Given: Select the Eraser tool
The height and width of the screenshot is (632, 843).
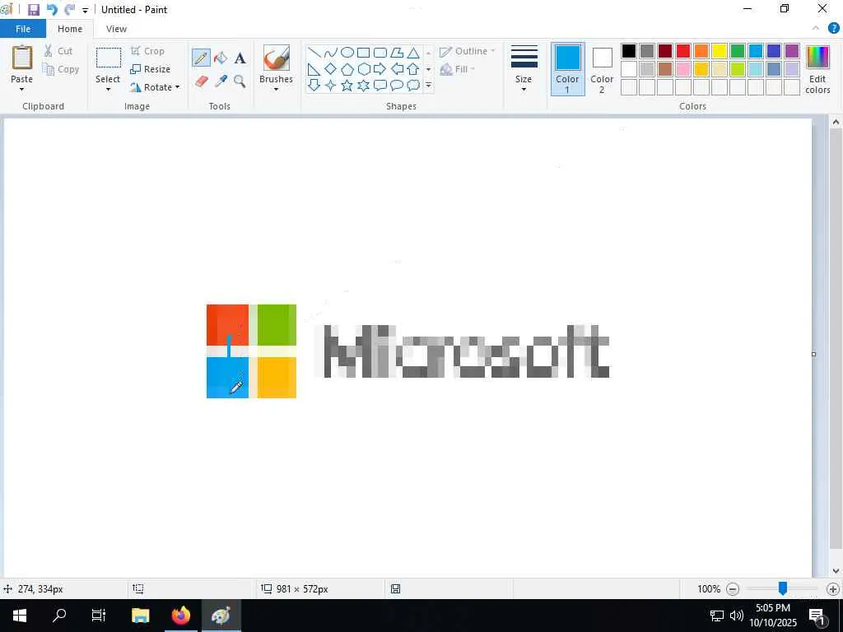Looking at the screenshot, I should (x=201, y=81).
